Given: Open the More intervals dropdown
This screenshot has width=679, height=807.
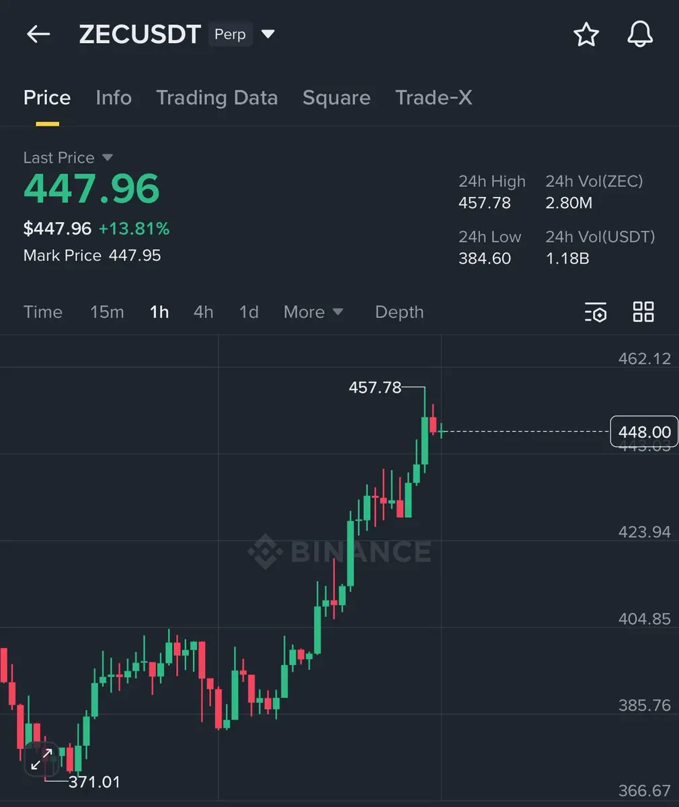Looking at the screenshot, I should coord(313,312).
